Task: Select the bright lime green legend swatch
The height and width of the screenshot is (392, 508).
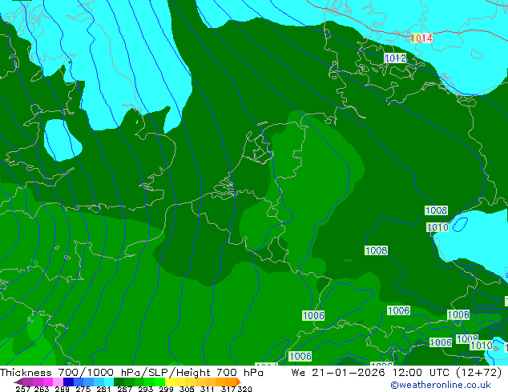Action: 159,382
